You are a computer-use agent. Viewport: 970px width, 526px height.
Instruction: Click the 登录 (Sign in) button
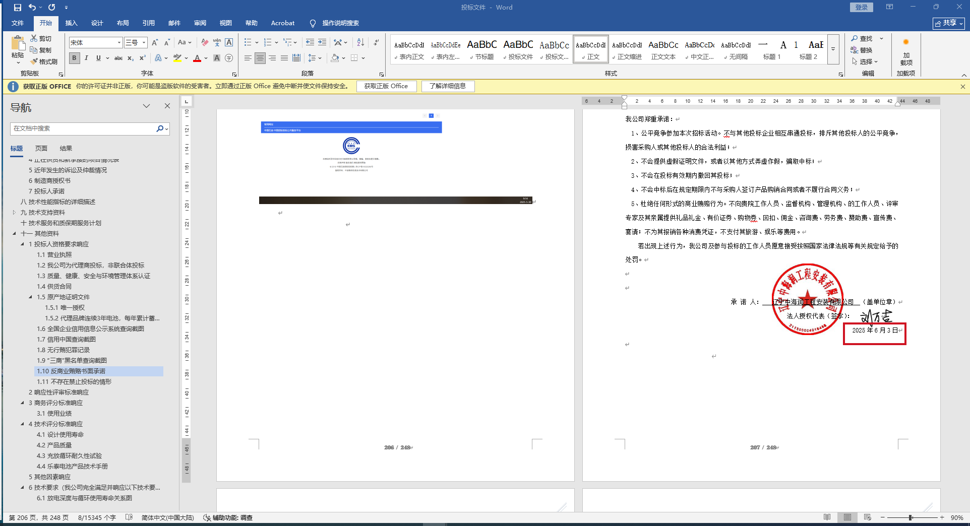pyautogui.click(x=862, y=8)
